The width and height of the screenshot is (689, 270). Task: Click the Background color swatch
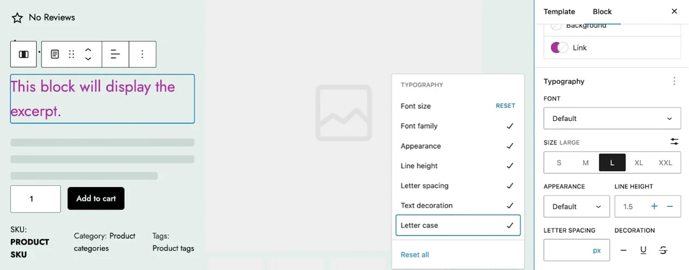point(556,25)
